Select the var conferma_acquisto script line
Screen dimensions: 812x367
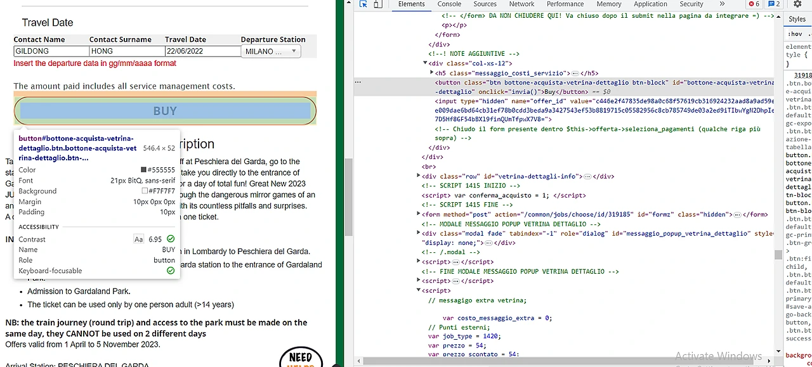tap(504, 195)
